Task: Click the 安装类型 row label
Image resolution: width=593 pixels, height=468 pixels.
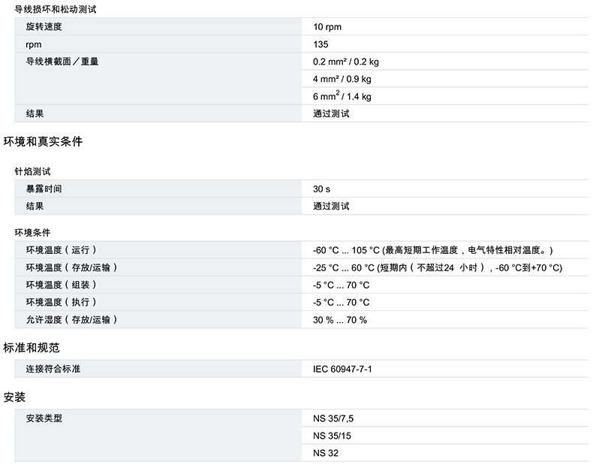Action: [x=44, y=418]
